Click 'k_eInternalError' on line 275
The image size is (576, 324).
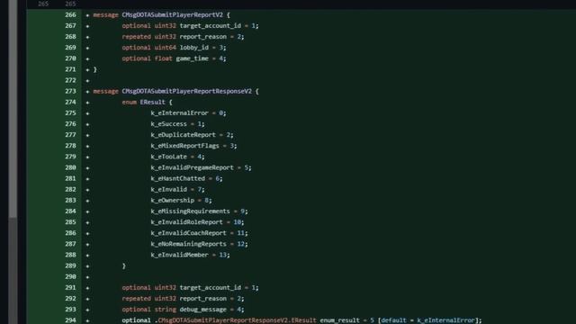click(180, 113)
